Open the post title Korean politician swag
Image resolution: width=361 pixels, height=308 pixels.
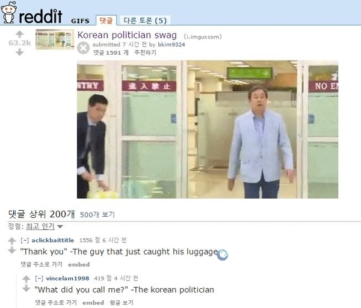[127, 35]
